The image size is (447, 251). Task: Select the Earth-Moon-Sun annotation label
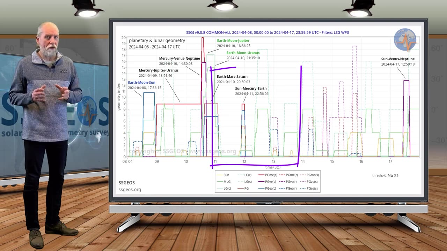tap(142, 83)
